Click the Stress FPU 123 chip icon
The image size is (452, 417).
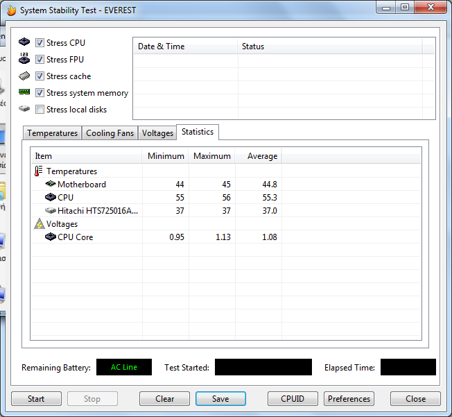(x=24, y=58)
